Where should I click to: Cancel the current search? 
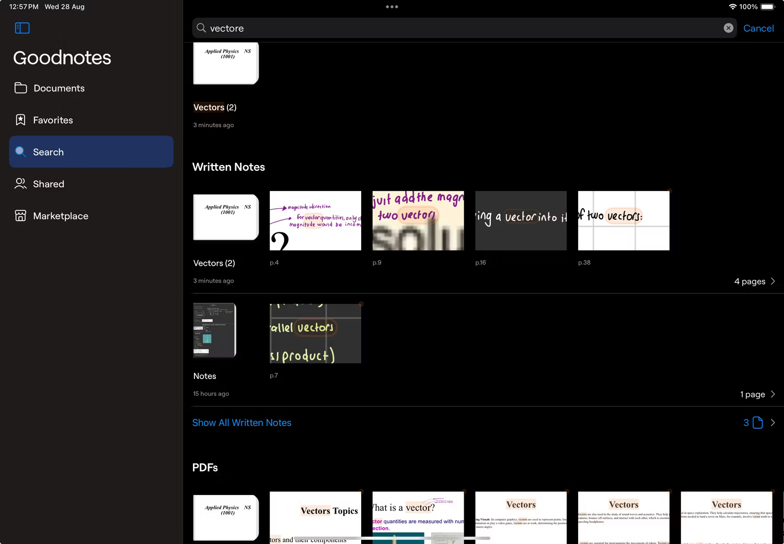click(x=758, y=28)
